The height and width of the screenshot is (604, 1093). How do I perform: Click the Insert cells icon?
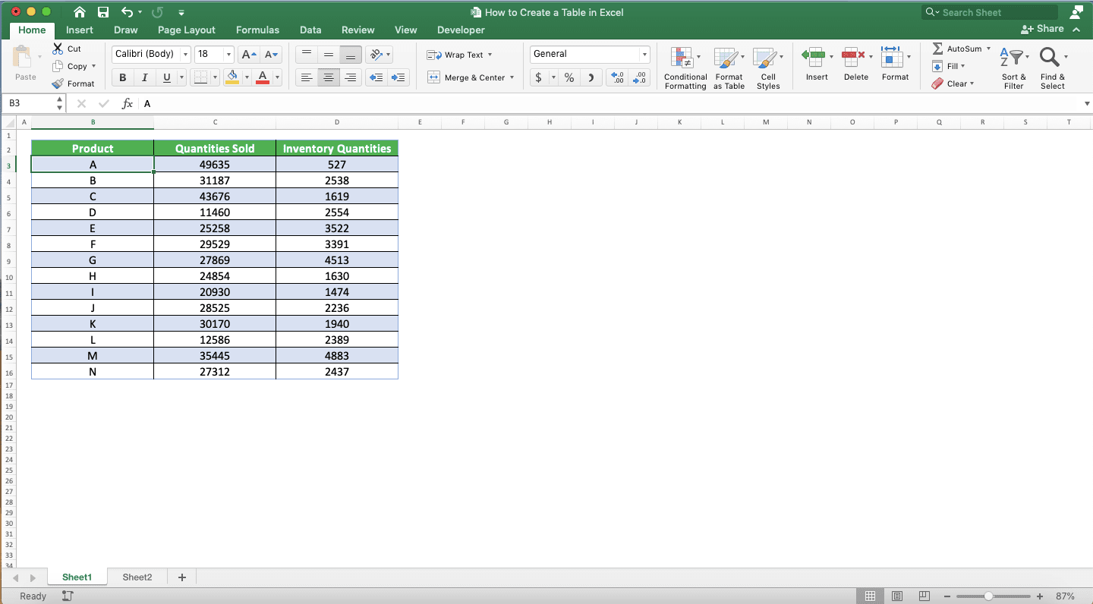(x=814, y=57)
